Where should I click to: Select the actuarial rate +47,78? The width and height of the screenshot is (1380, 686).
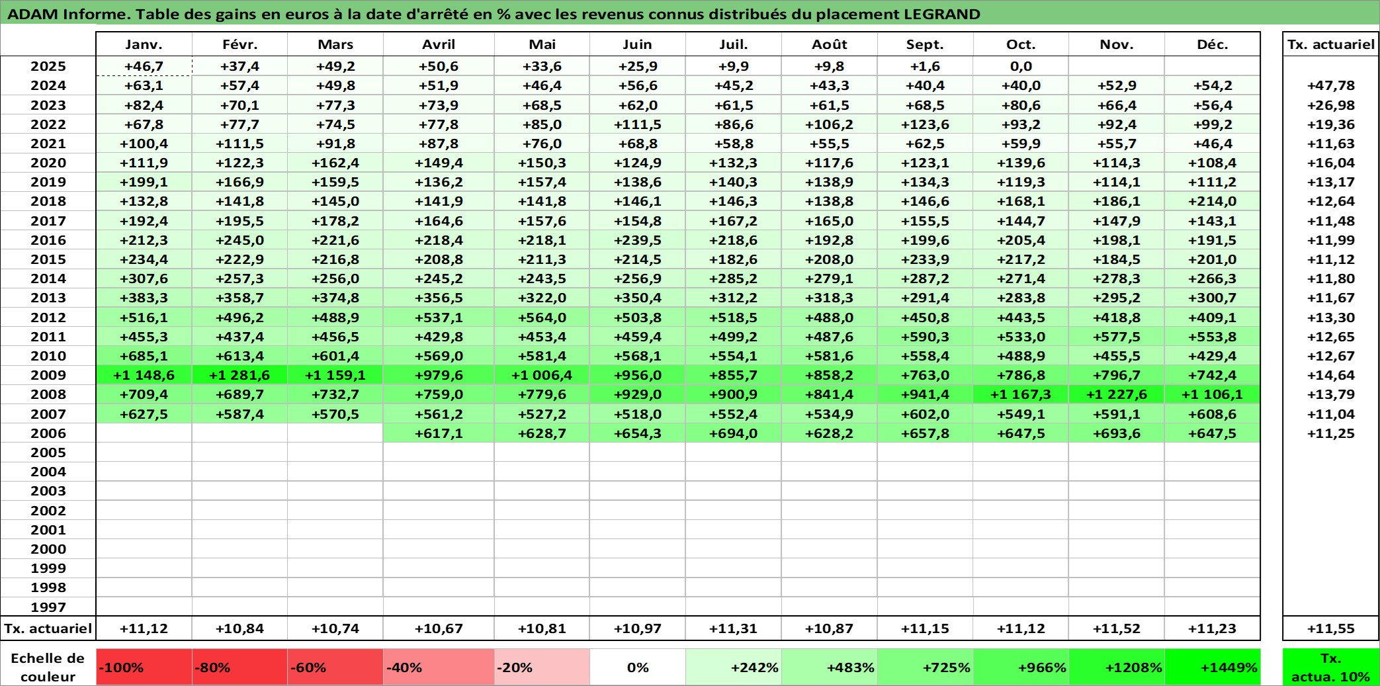click(1331, 85)
